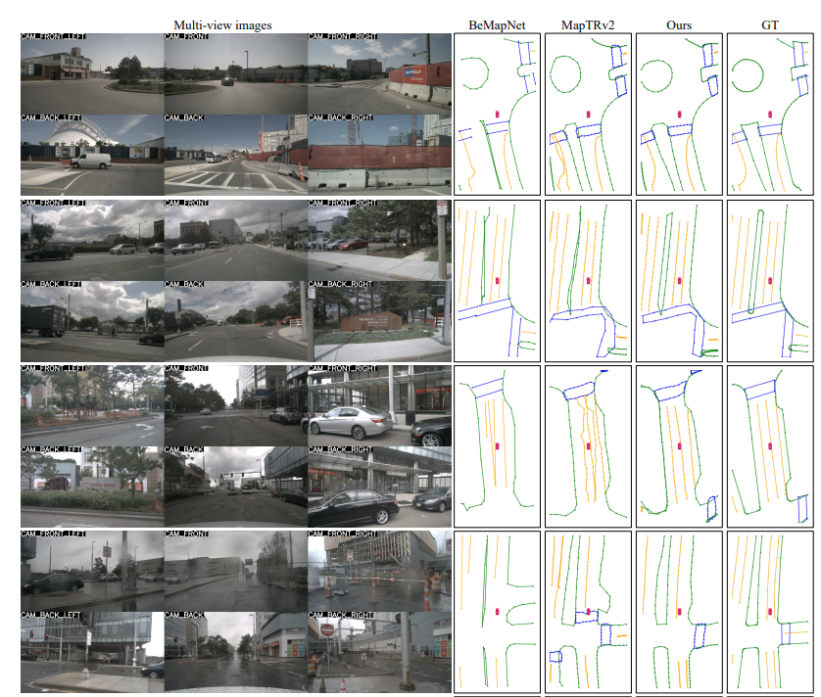Select second-row CAM_BACK_LEFT image with truck
Viewport: 821px width, 697px height.
[92, 321]
